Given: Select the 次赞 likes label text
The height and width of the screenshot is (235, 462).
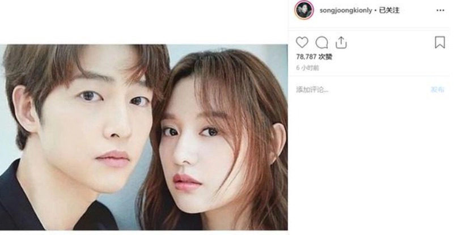Looking at the screenshot, I should pos(325,57).
